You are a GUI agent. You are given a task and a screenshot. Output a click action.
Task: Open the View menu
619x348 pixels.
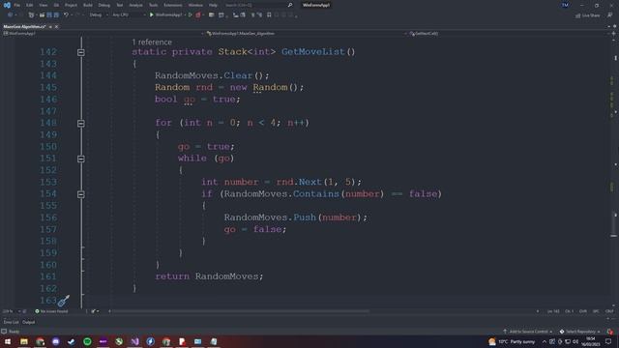(43, 5)
